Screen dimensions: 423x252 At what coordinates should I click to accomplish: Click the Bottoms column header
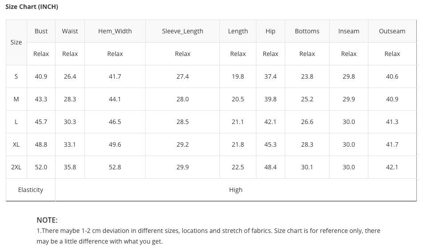click(307, 31)
